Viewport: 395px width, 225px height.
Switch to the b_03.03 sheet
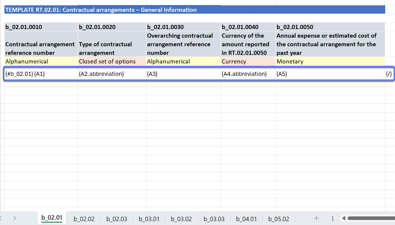click(214, 219)
